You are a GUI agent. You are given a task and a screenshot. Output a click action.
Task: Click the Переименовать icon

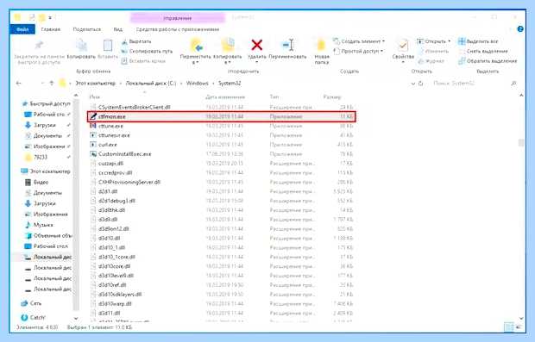point(288,45)
